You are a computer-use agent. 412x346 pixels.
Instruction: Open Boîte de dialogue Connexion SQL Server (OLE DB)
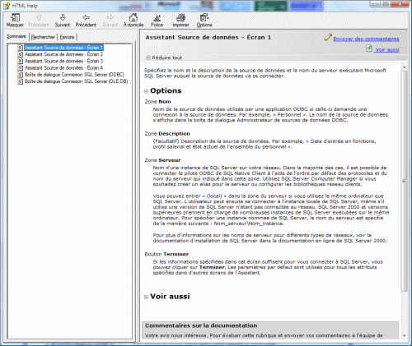pos(77,81)
